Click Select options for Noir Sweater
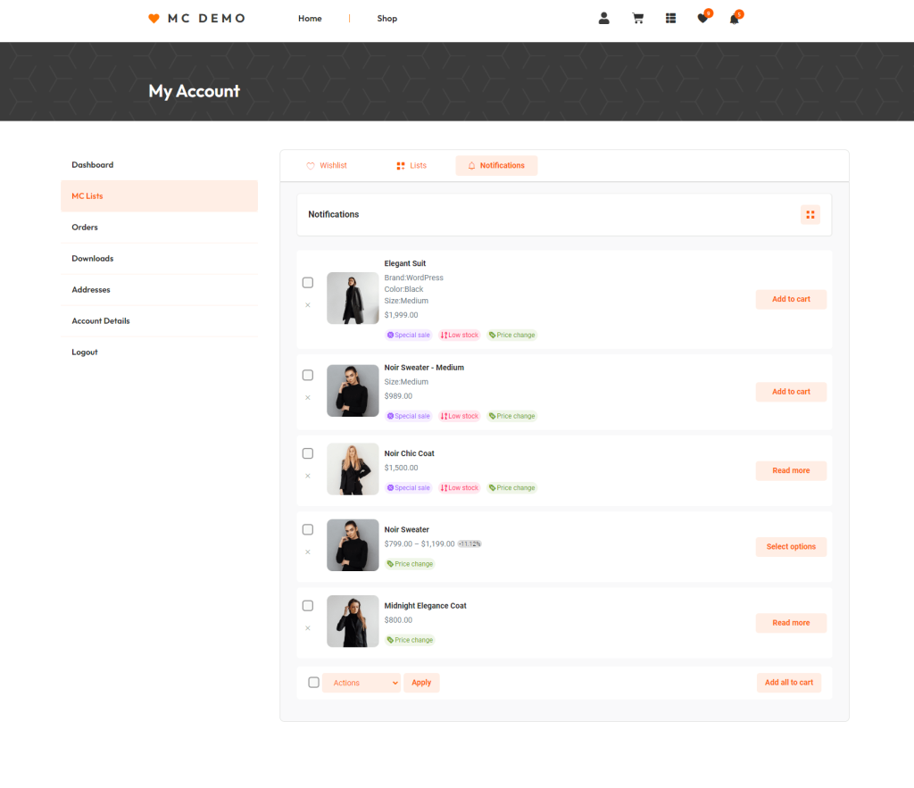Screen dimensions: 914x788 coord(791,547)
